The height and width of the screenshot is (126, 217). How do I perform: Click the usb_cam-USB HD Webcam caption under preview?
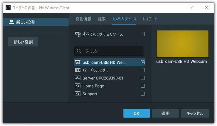[182, 62]
